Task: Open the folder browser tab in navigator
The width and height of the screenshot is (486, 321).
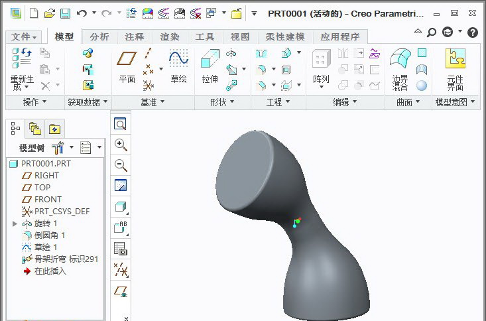Action: point(34,129)
